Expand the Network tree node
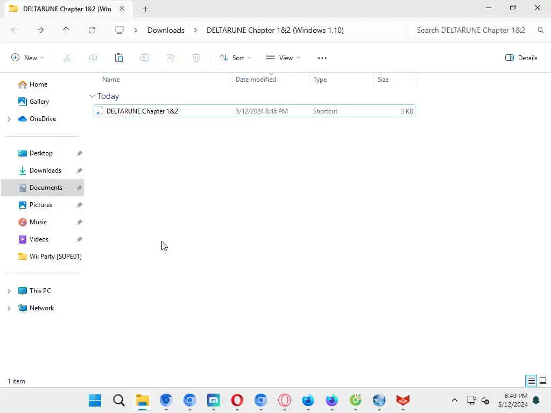The width and height of the screenshot is (551, 413). coord(9,308)
